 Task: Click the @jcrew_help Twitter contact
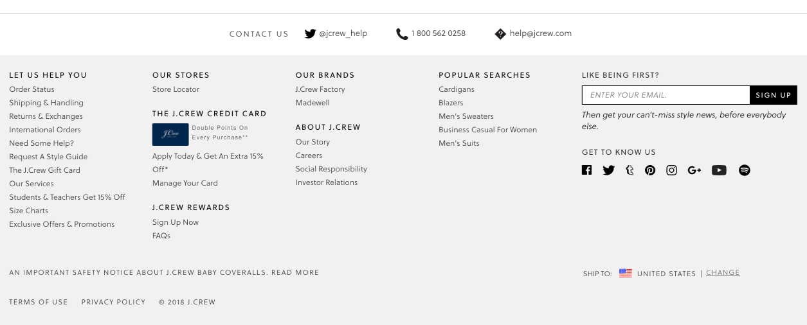point(336,33)
